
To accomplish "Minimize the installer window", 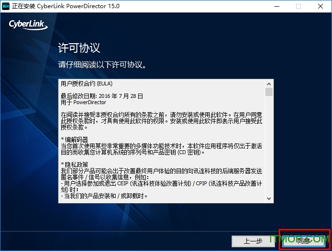I will 277,6.
